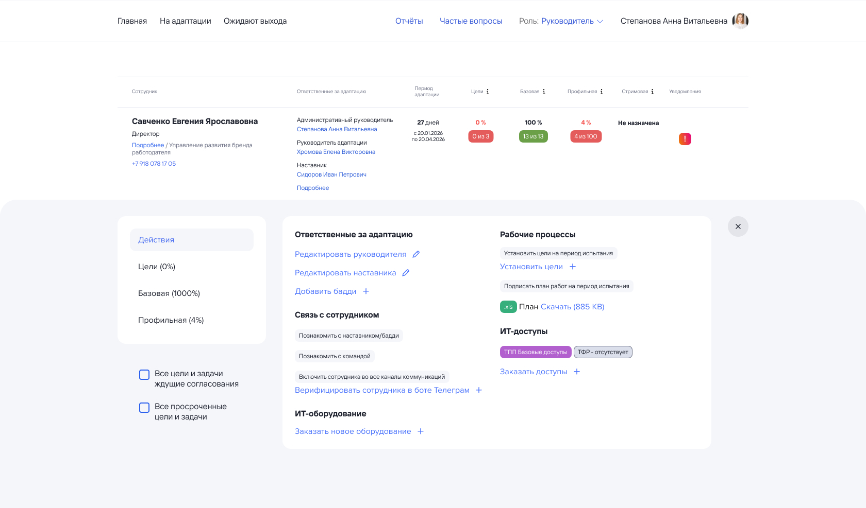Viewport: 866px width, 508px height.
Task: Open the Отчёты link in header
Action: point(409,21)
